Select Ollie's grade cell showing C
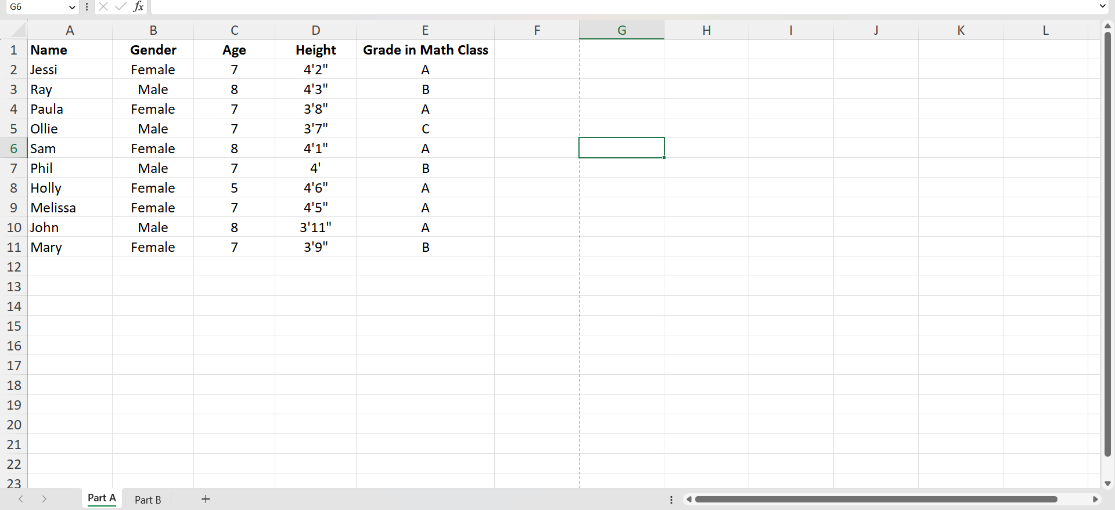1115x510 pixels. point(425,129)
